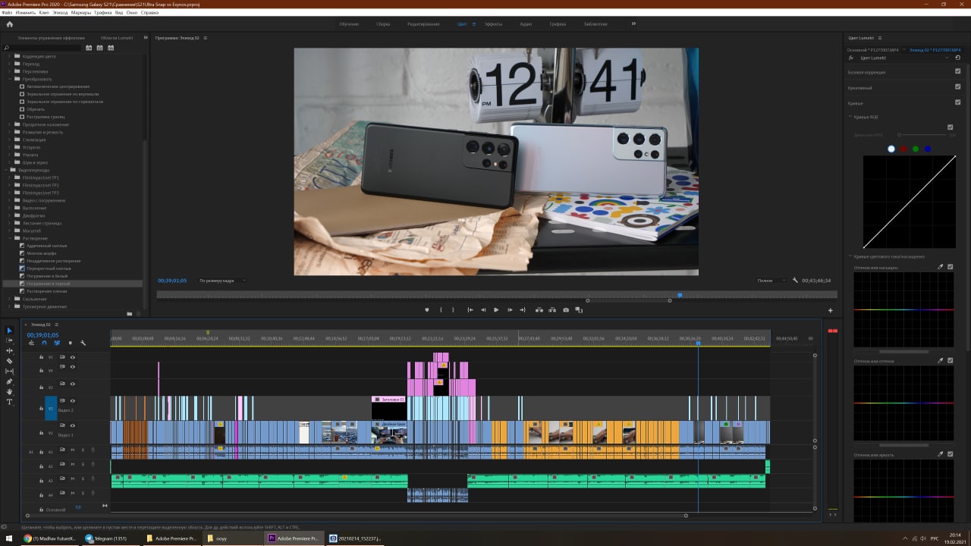Image resolution: width=971 pixels, height=546 pixels.
Task: Step forward one frame
Action: (x=510, y=309)
